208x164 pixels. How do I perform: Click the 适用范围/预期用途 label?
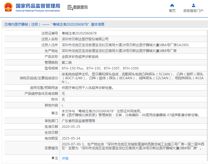click(44, 88)
